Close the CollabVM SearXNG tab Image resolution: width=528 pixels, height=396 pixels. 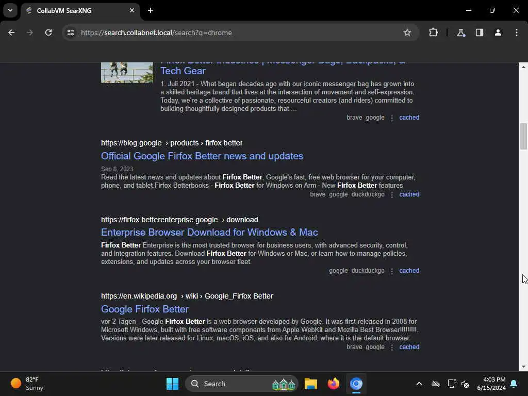click(132, 10)
